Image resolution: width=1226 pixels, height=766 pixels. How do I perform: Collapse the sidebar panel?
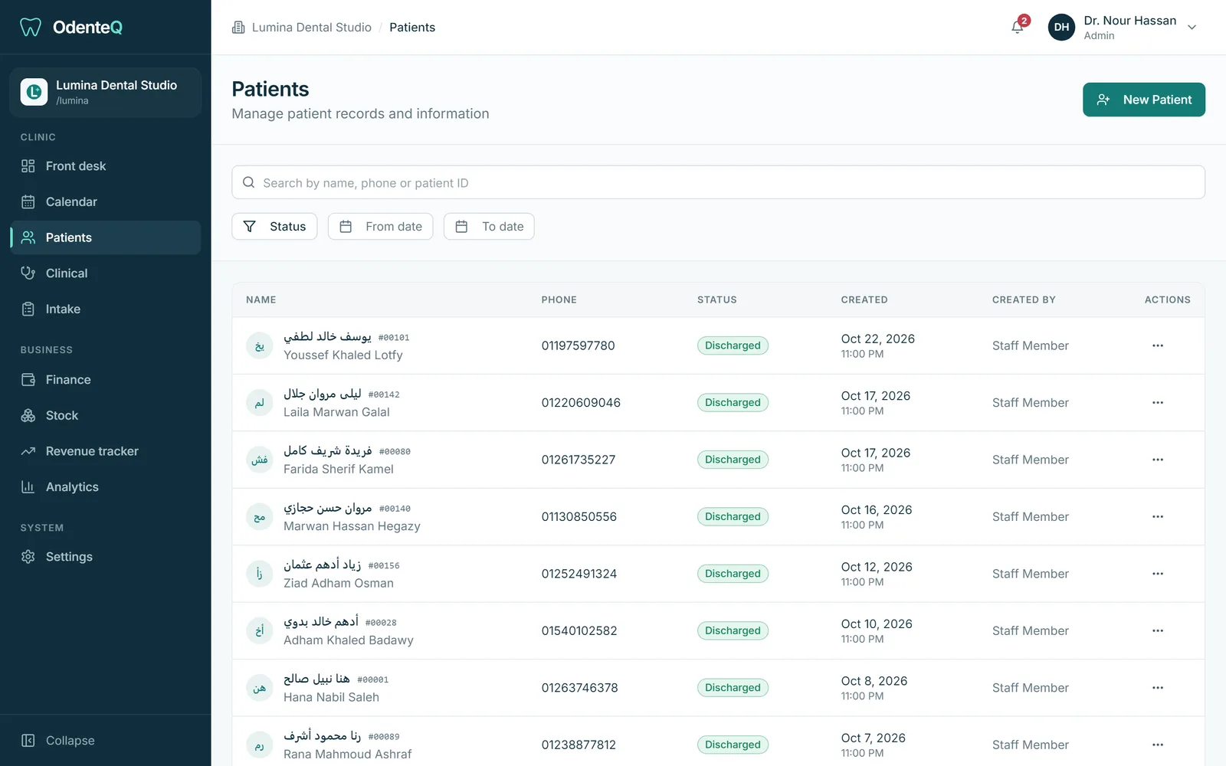pyautogui.click(x=58, y=741)
